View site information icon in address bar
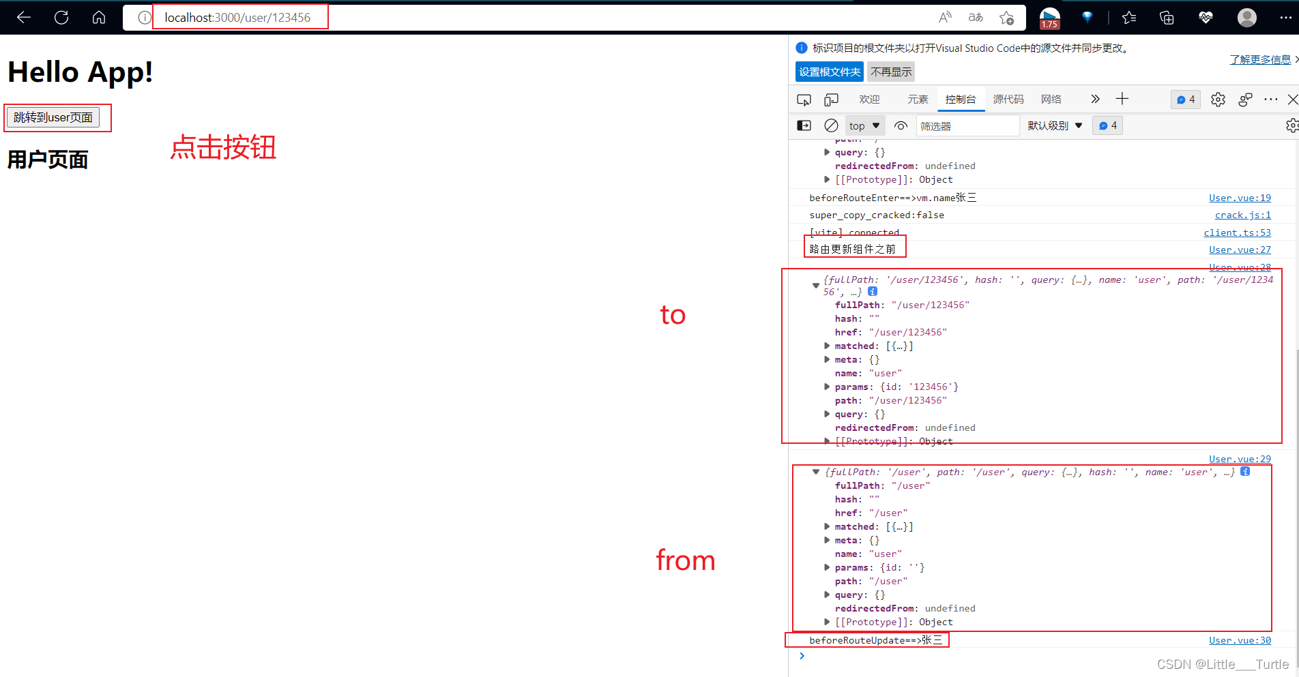 tap(144, 18)
